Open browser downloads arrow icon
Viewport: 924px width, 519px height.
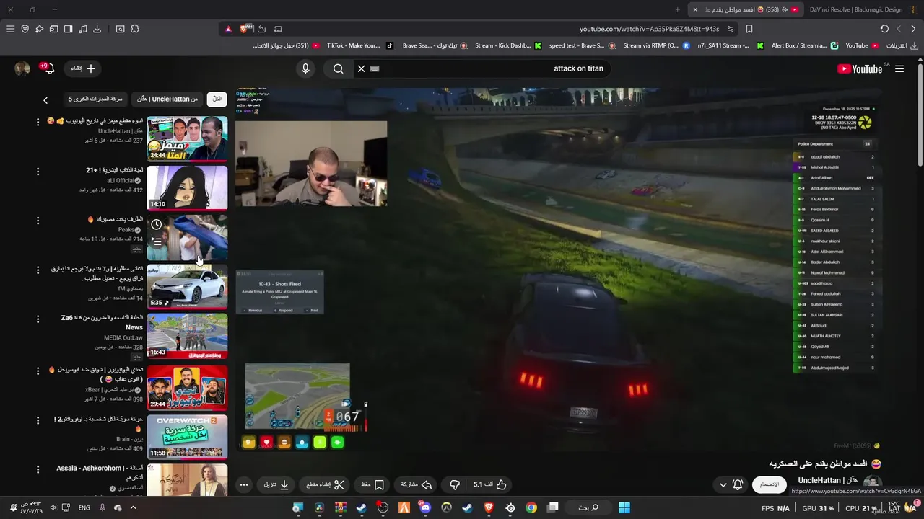(x=97, y=29)
